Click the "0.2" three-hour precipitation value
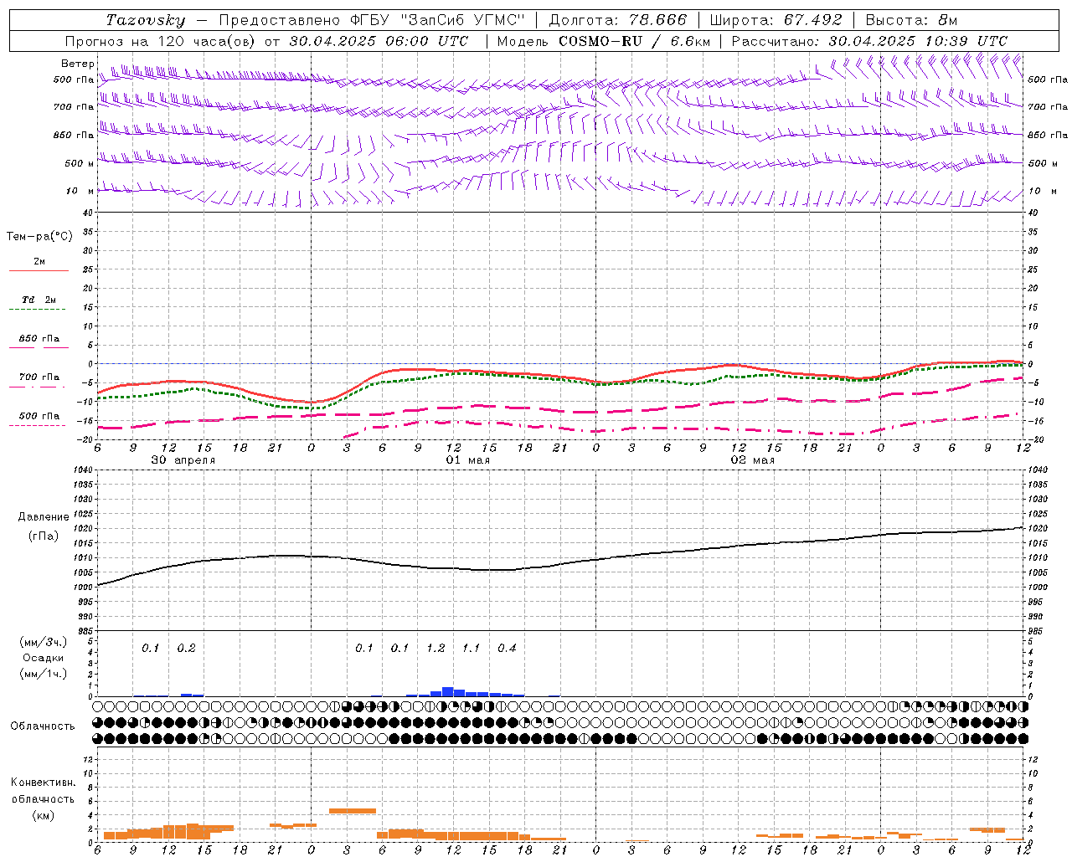 coord(186,649)
